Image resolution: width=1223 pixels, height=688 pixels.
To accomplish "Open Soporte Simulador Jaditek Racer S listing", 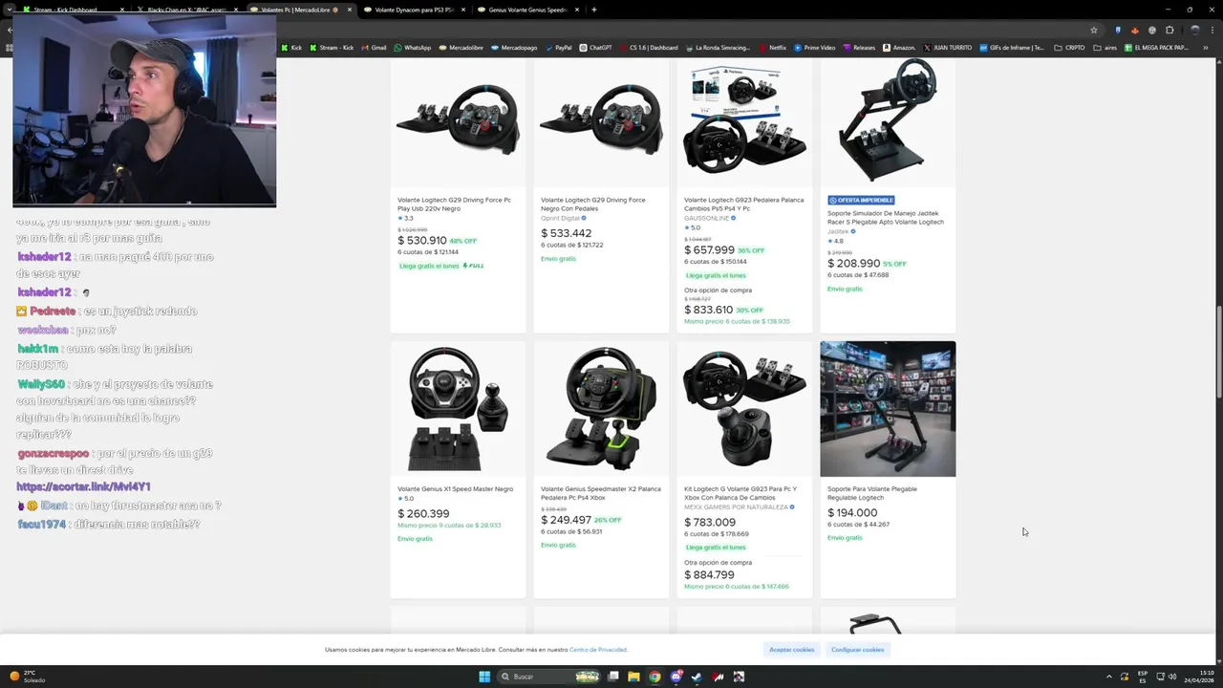I will coord(886,218).
